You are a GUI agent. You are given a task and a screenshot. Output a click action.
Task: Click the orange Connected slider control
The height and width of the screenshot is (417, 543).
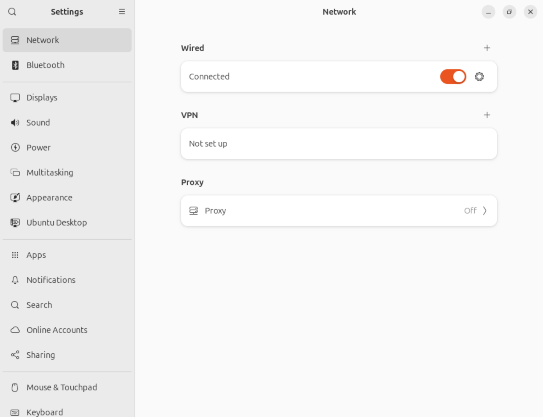(453, 76)
